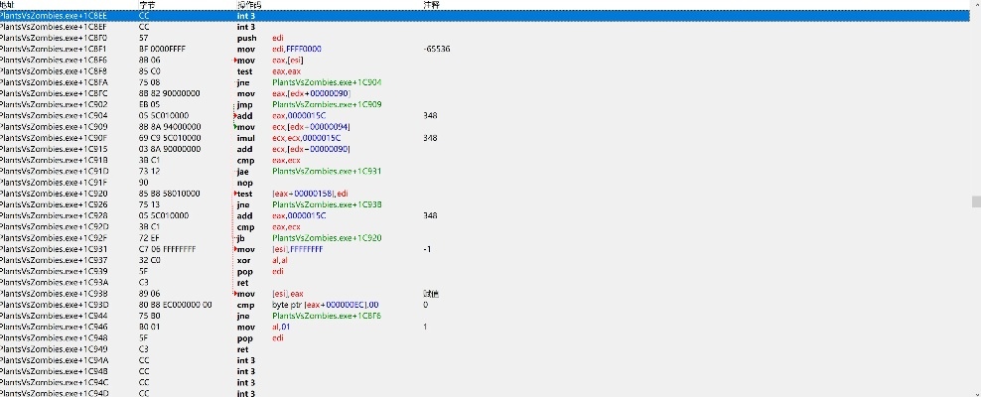Select the highlighted int 3 row at +1C8EE

[246, 16]
